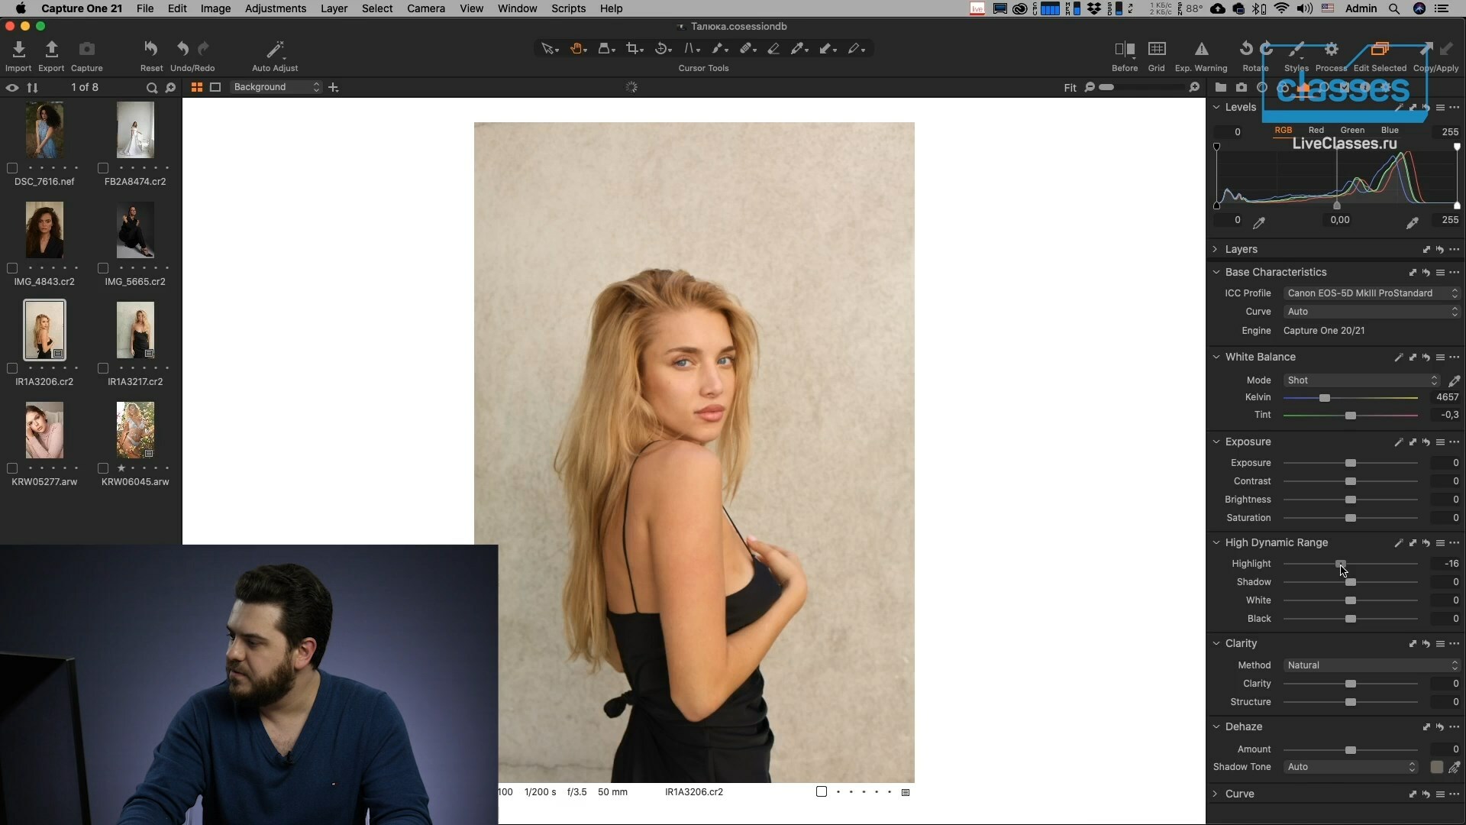
Task: Select the Pan hand cursor tool
Action: click(x=576, y=49)
